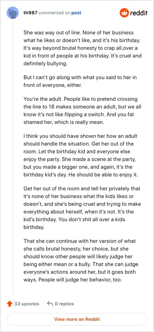
Task: Click paragraph starting "She was way out of line"
Action: 83,48
